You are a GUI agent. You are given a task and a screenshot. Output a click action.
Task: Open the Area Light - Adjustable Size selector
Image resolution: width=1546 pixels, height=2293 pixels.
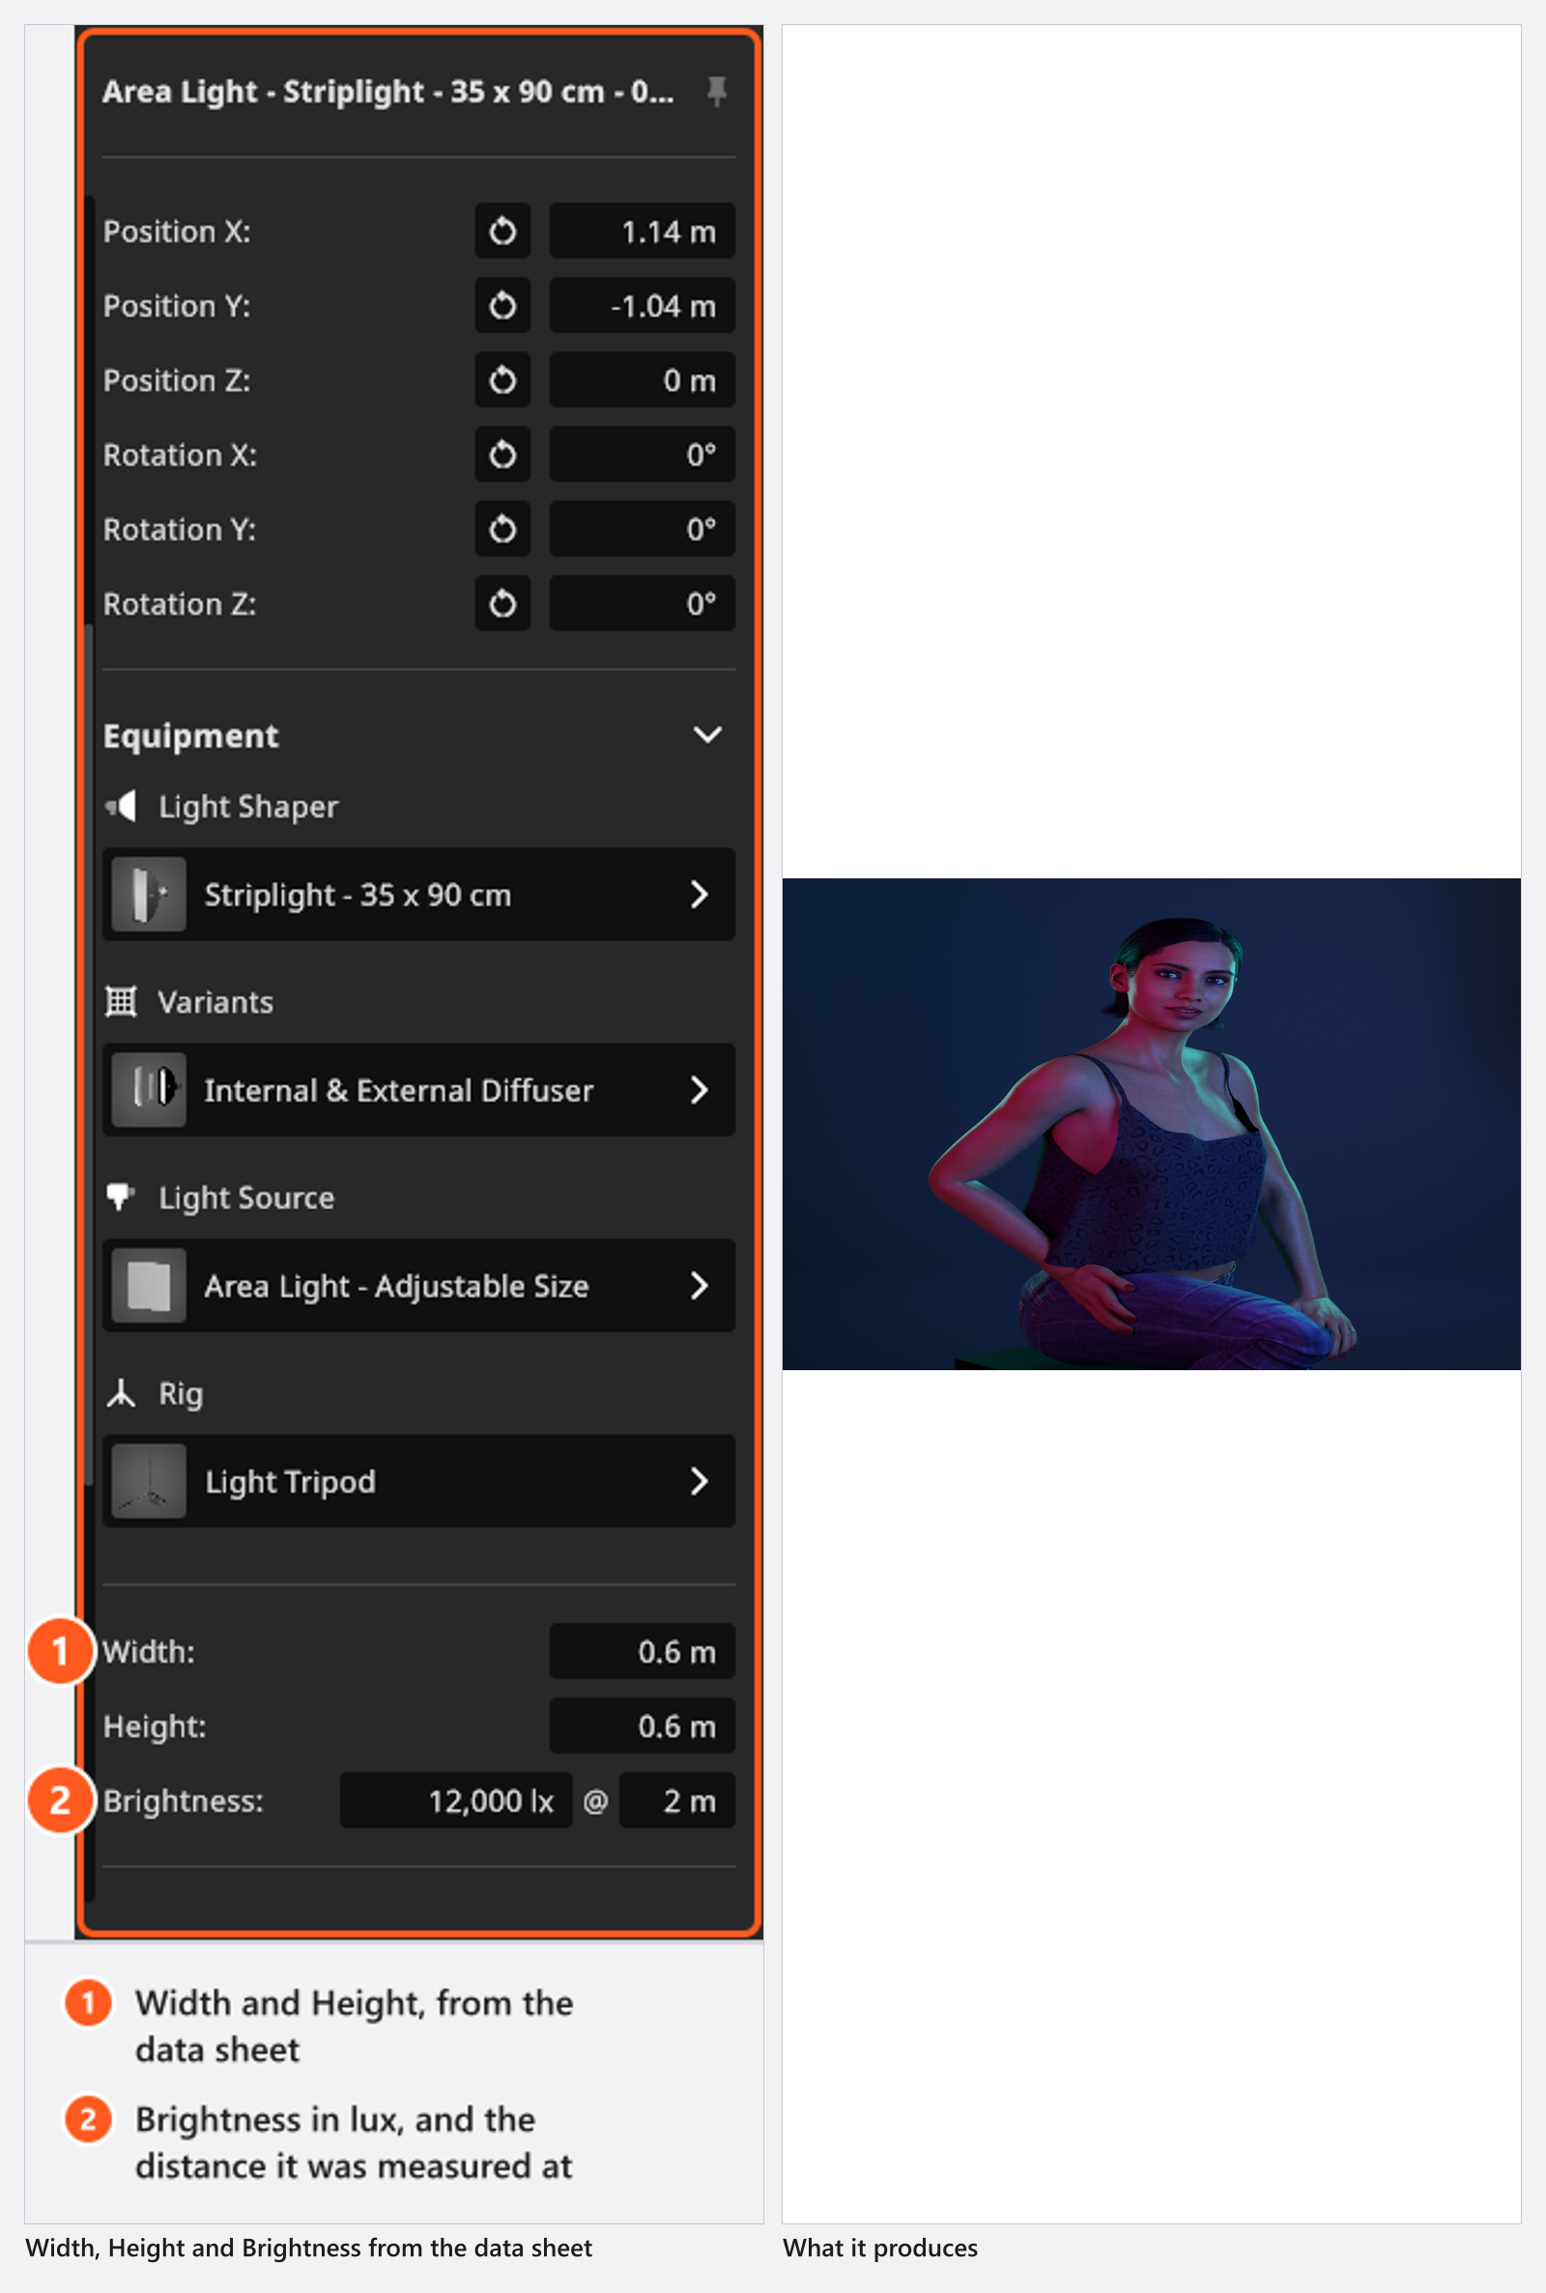pos(419,1286)
